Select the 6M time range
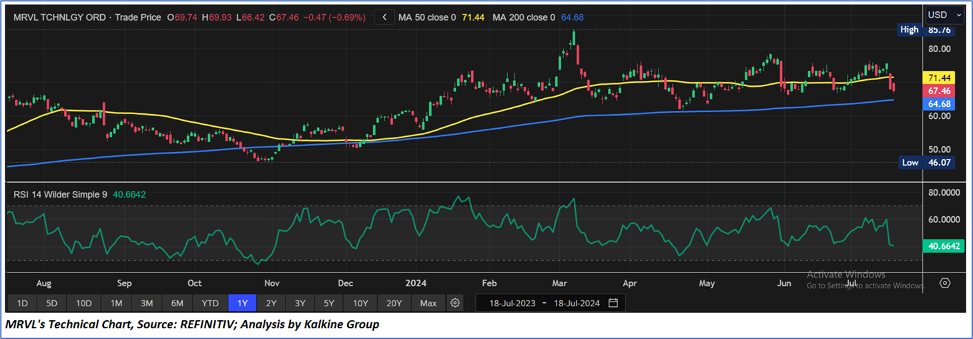This screenshot has height=339, width=973. click(x=177, y=303)
